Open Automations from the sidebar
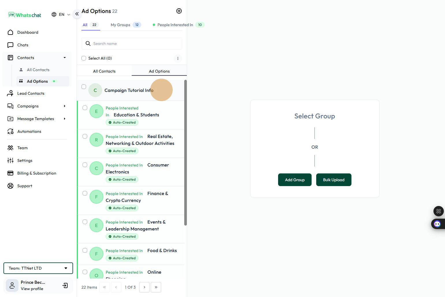 tap(29, 131)
